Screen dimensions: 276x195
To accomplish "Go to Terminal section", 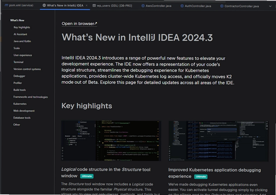I will [x=18, y=62].
